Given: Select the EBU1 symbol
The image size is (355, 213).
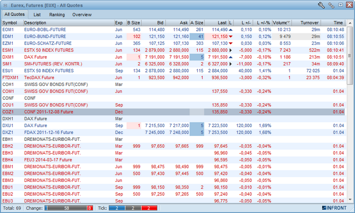Looking at the screenshot, I should 8,187.
